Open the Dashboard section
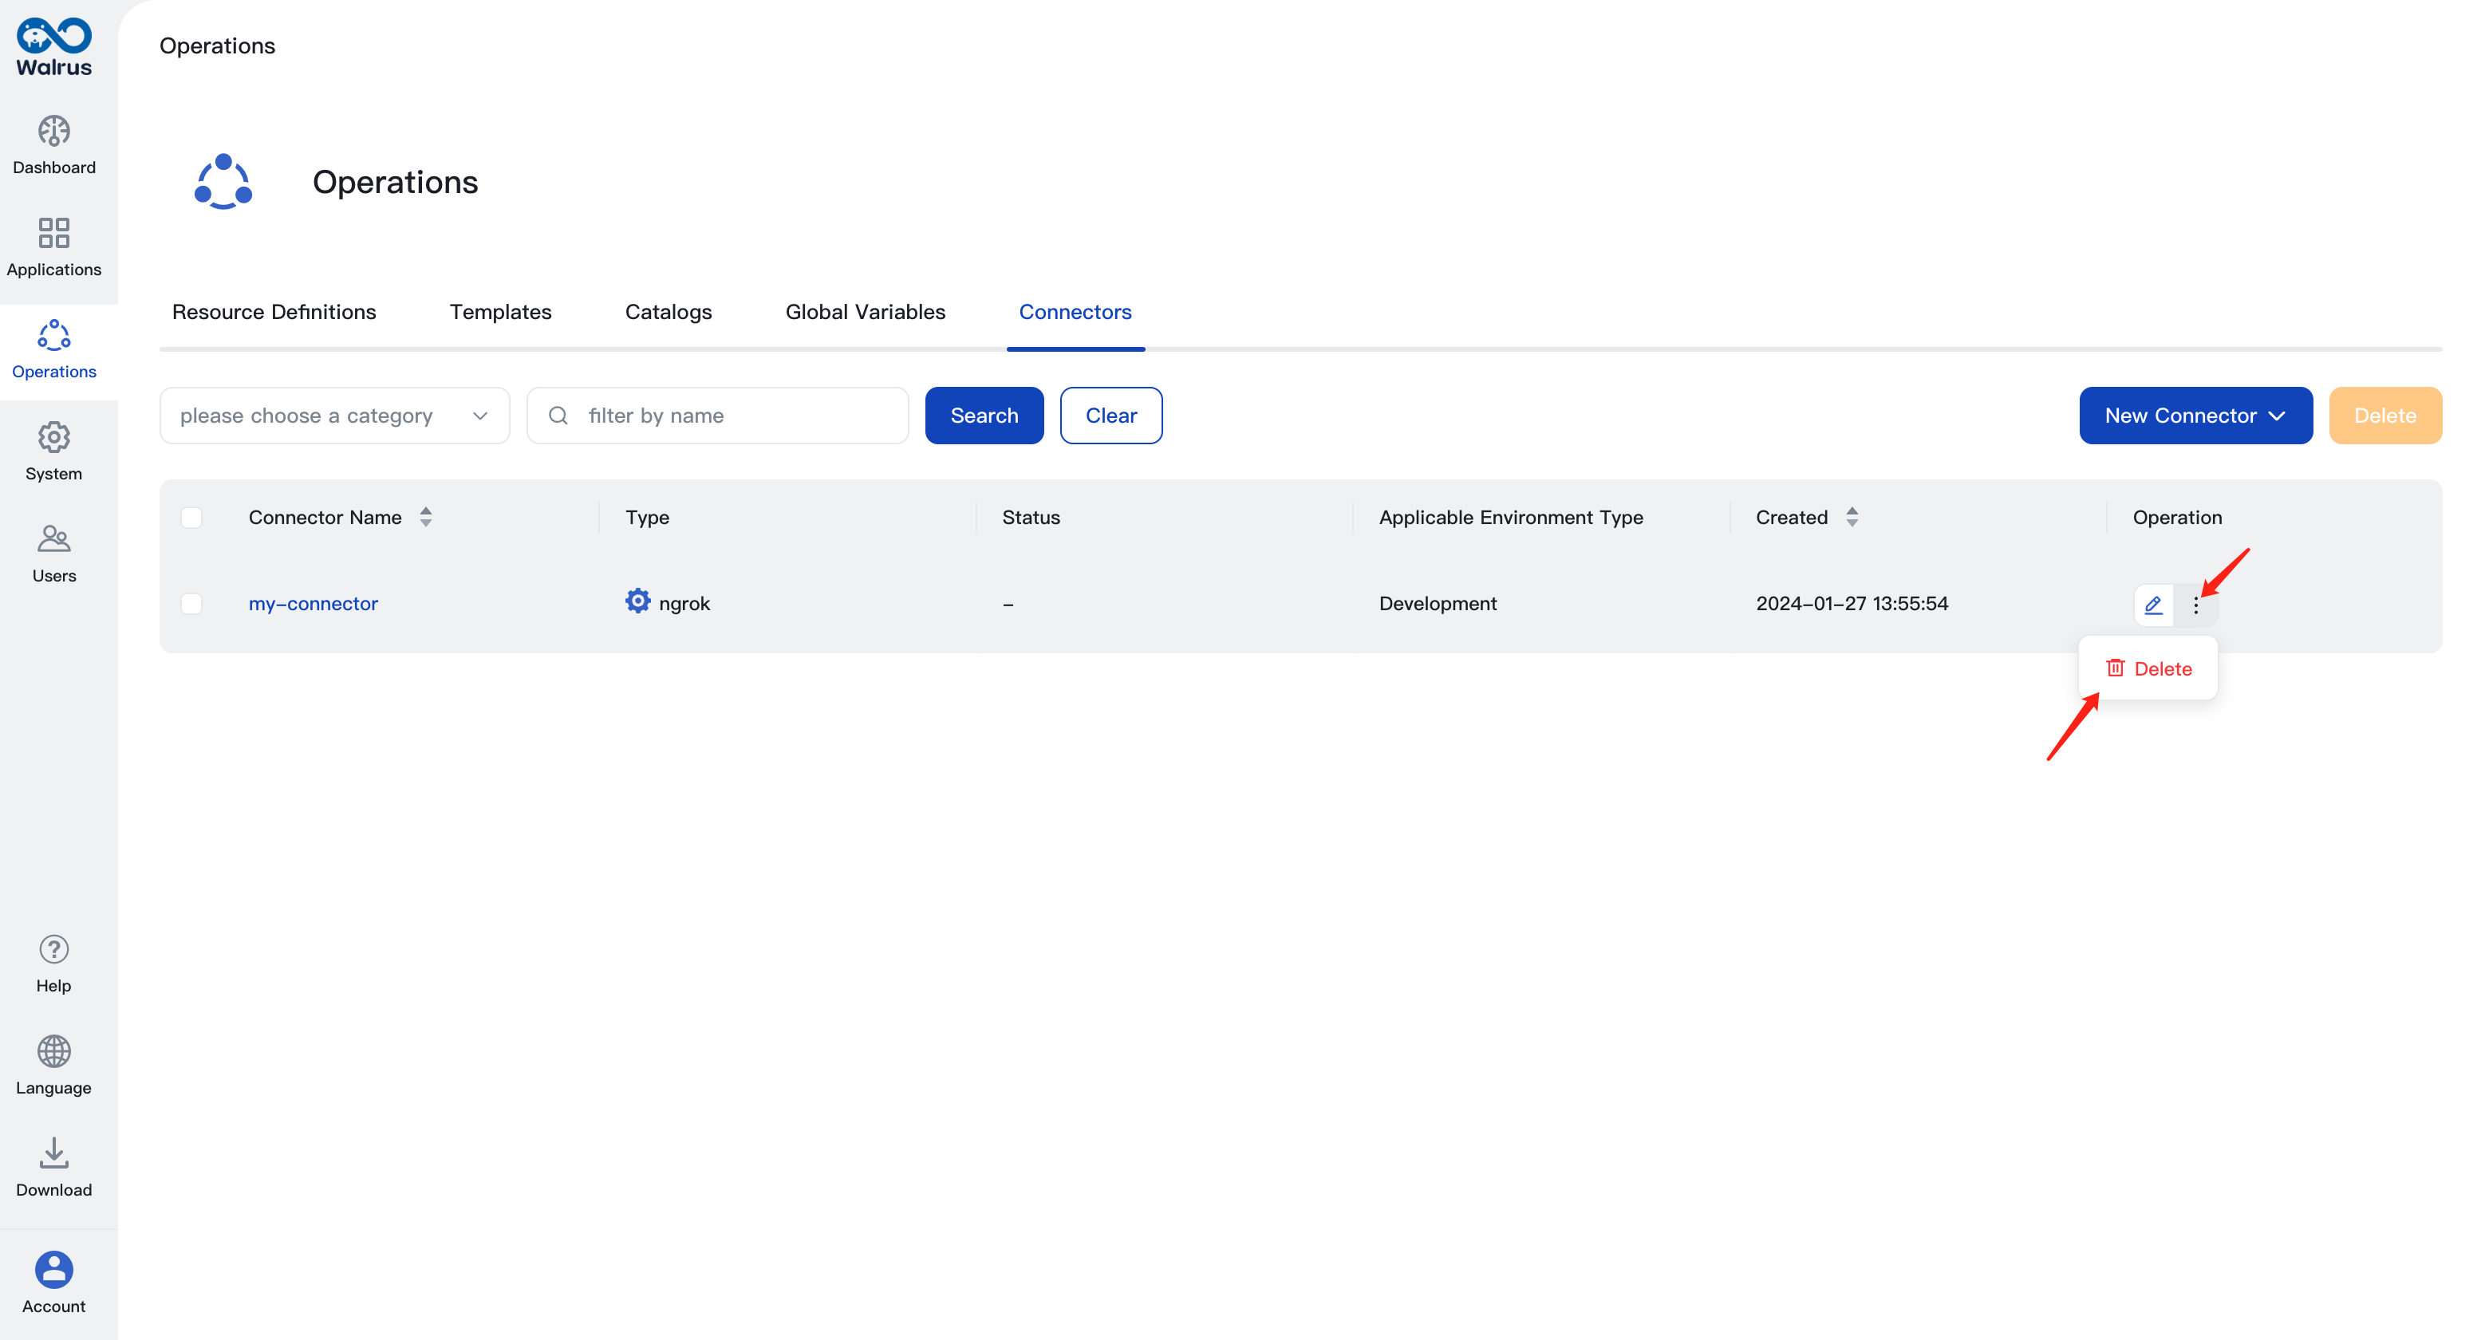 point(53,144)
